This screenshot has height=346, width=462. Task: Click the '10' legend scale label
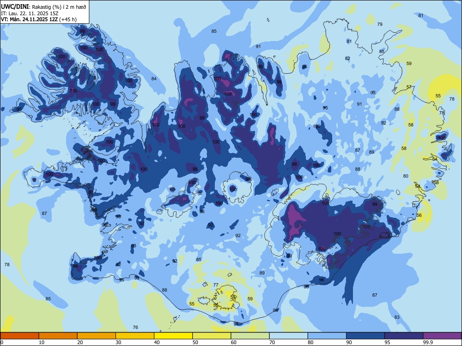pyautogui.click(x=42, y=342)
